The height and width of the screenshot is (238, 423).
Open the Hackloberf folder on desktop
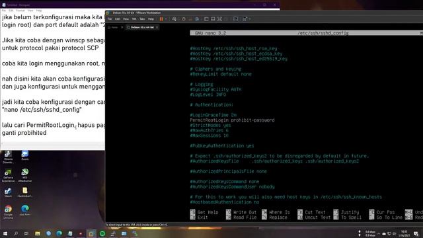coord(25,192)
